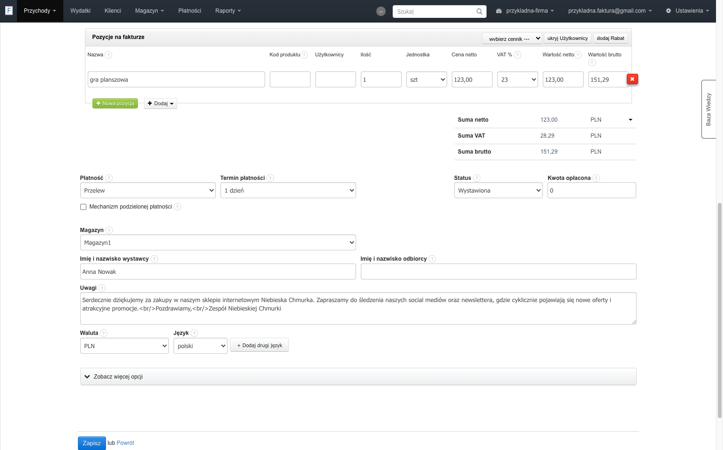Click the Imię i nazwisko odbiorcy field
This screenshot has width=723, height=450.
[498, 272]
